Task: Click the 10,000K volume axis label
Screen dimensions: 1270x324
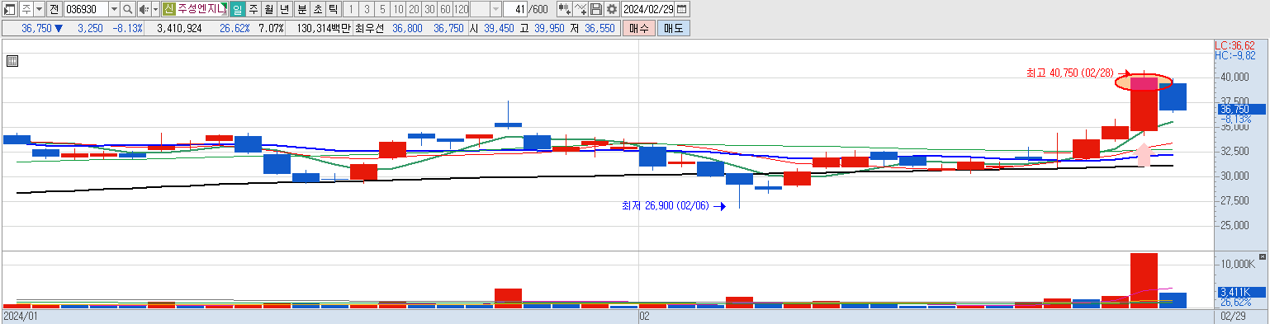Action: pyautogui.click(x=1237, y=264)
